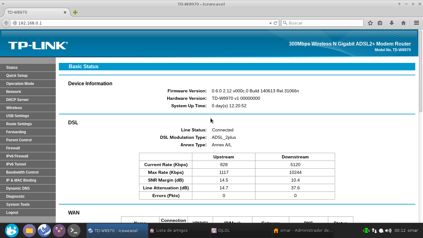The height and width of the screenshot is (238, 423).
Task: Click downstream current rate '5120' cell
Action: [295, 165]
